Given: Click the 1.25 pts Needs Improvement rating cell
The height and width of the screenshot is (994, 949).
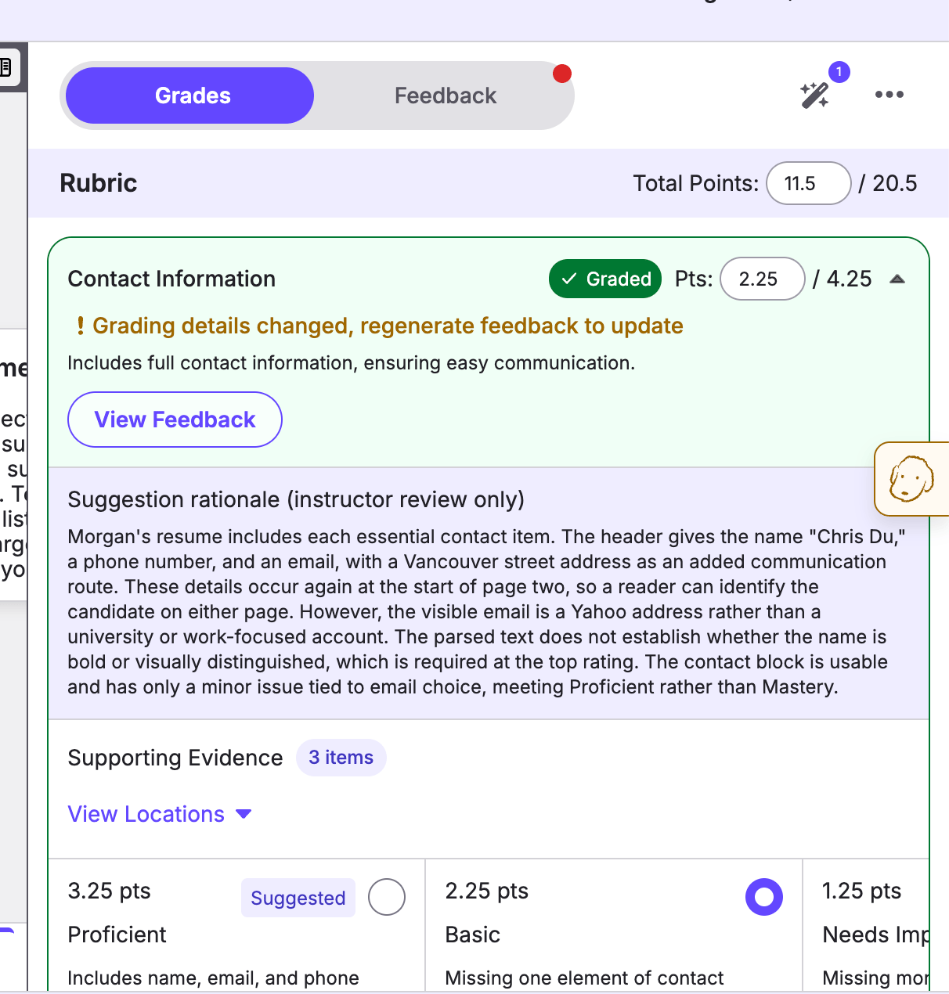Looking at the screenshot, I should pyautogui.click(x=866, y=925).
